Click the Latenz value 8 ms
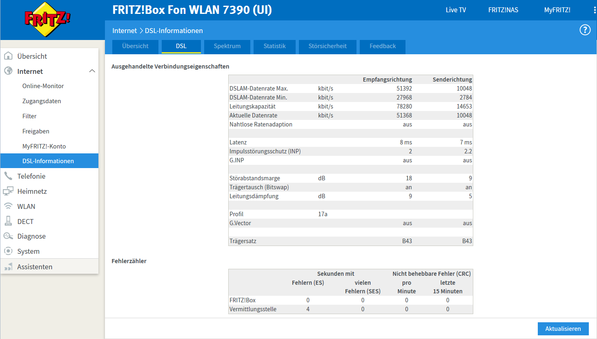 (406, 142)
